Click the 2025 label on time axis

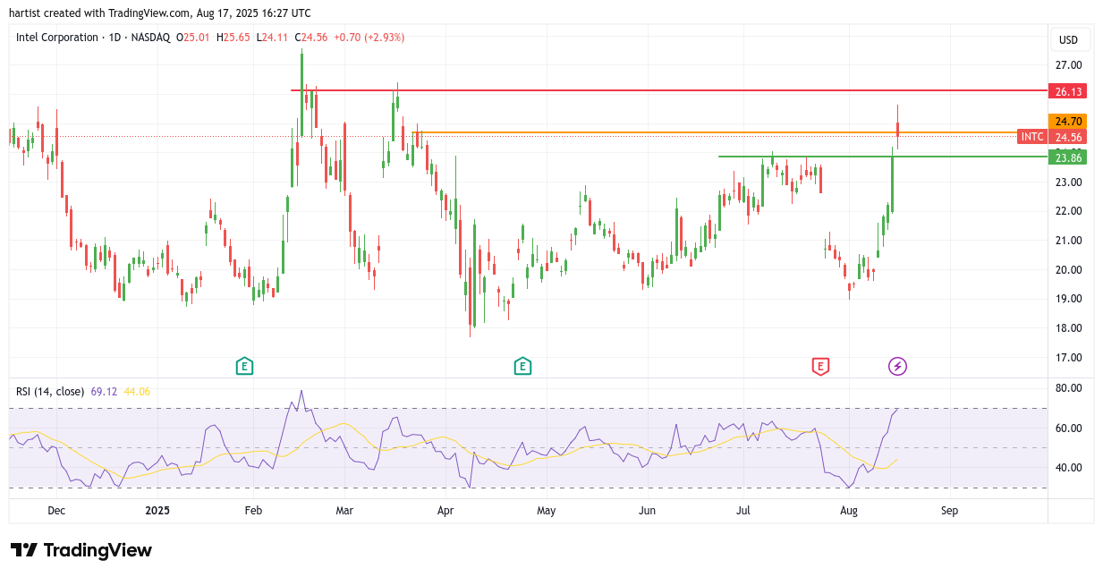point(157,512)
